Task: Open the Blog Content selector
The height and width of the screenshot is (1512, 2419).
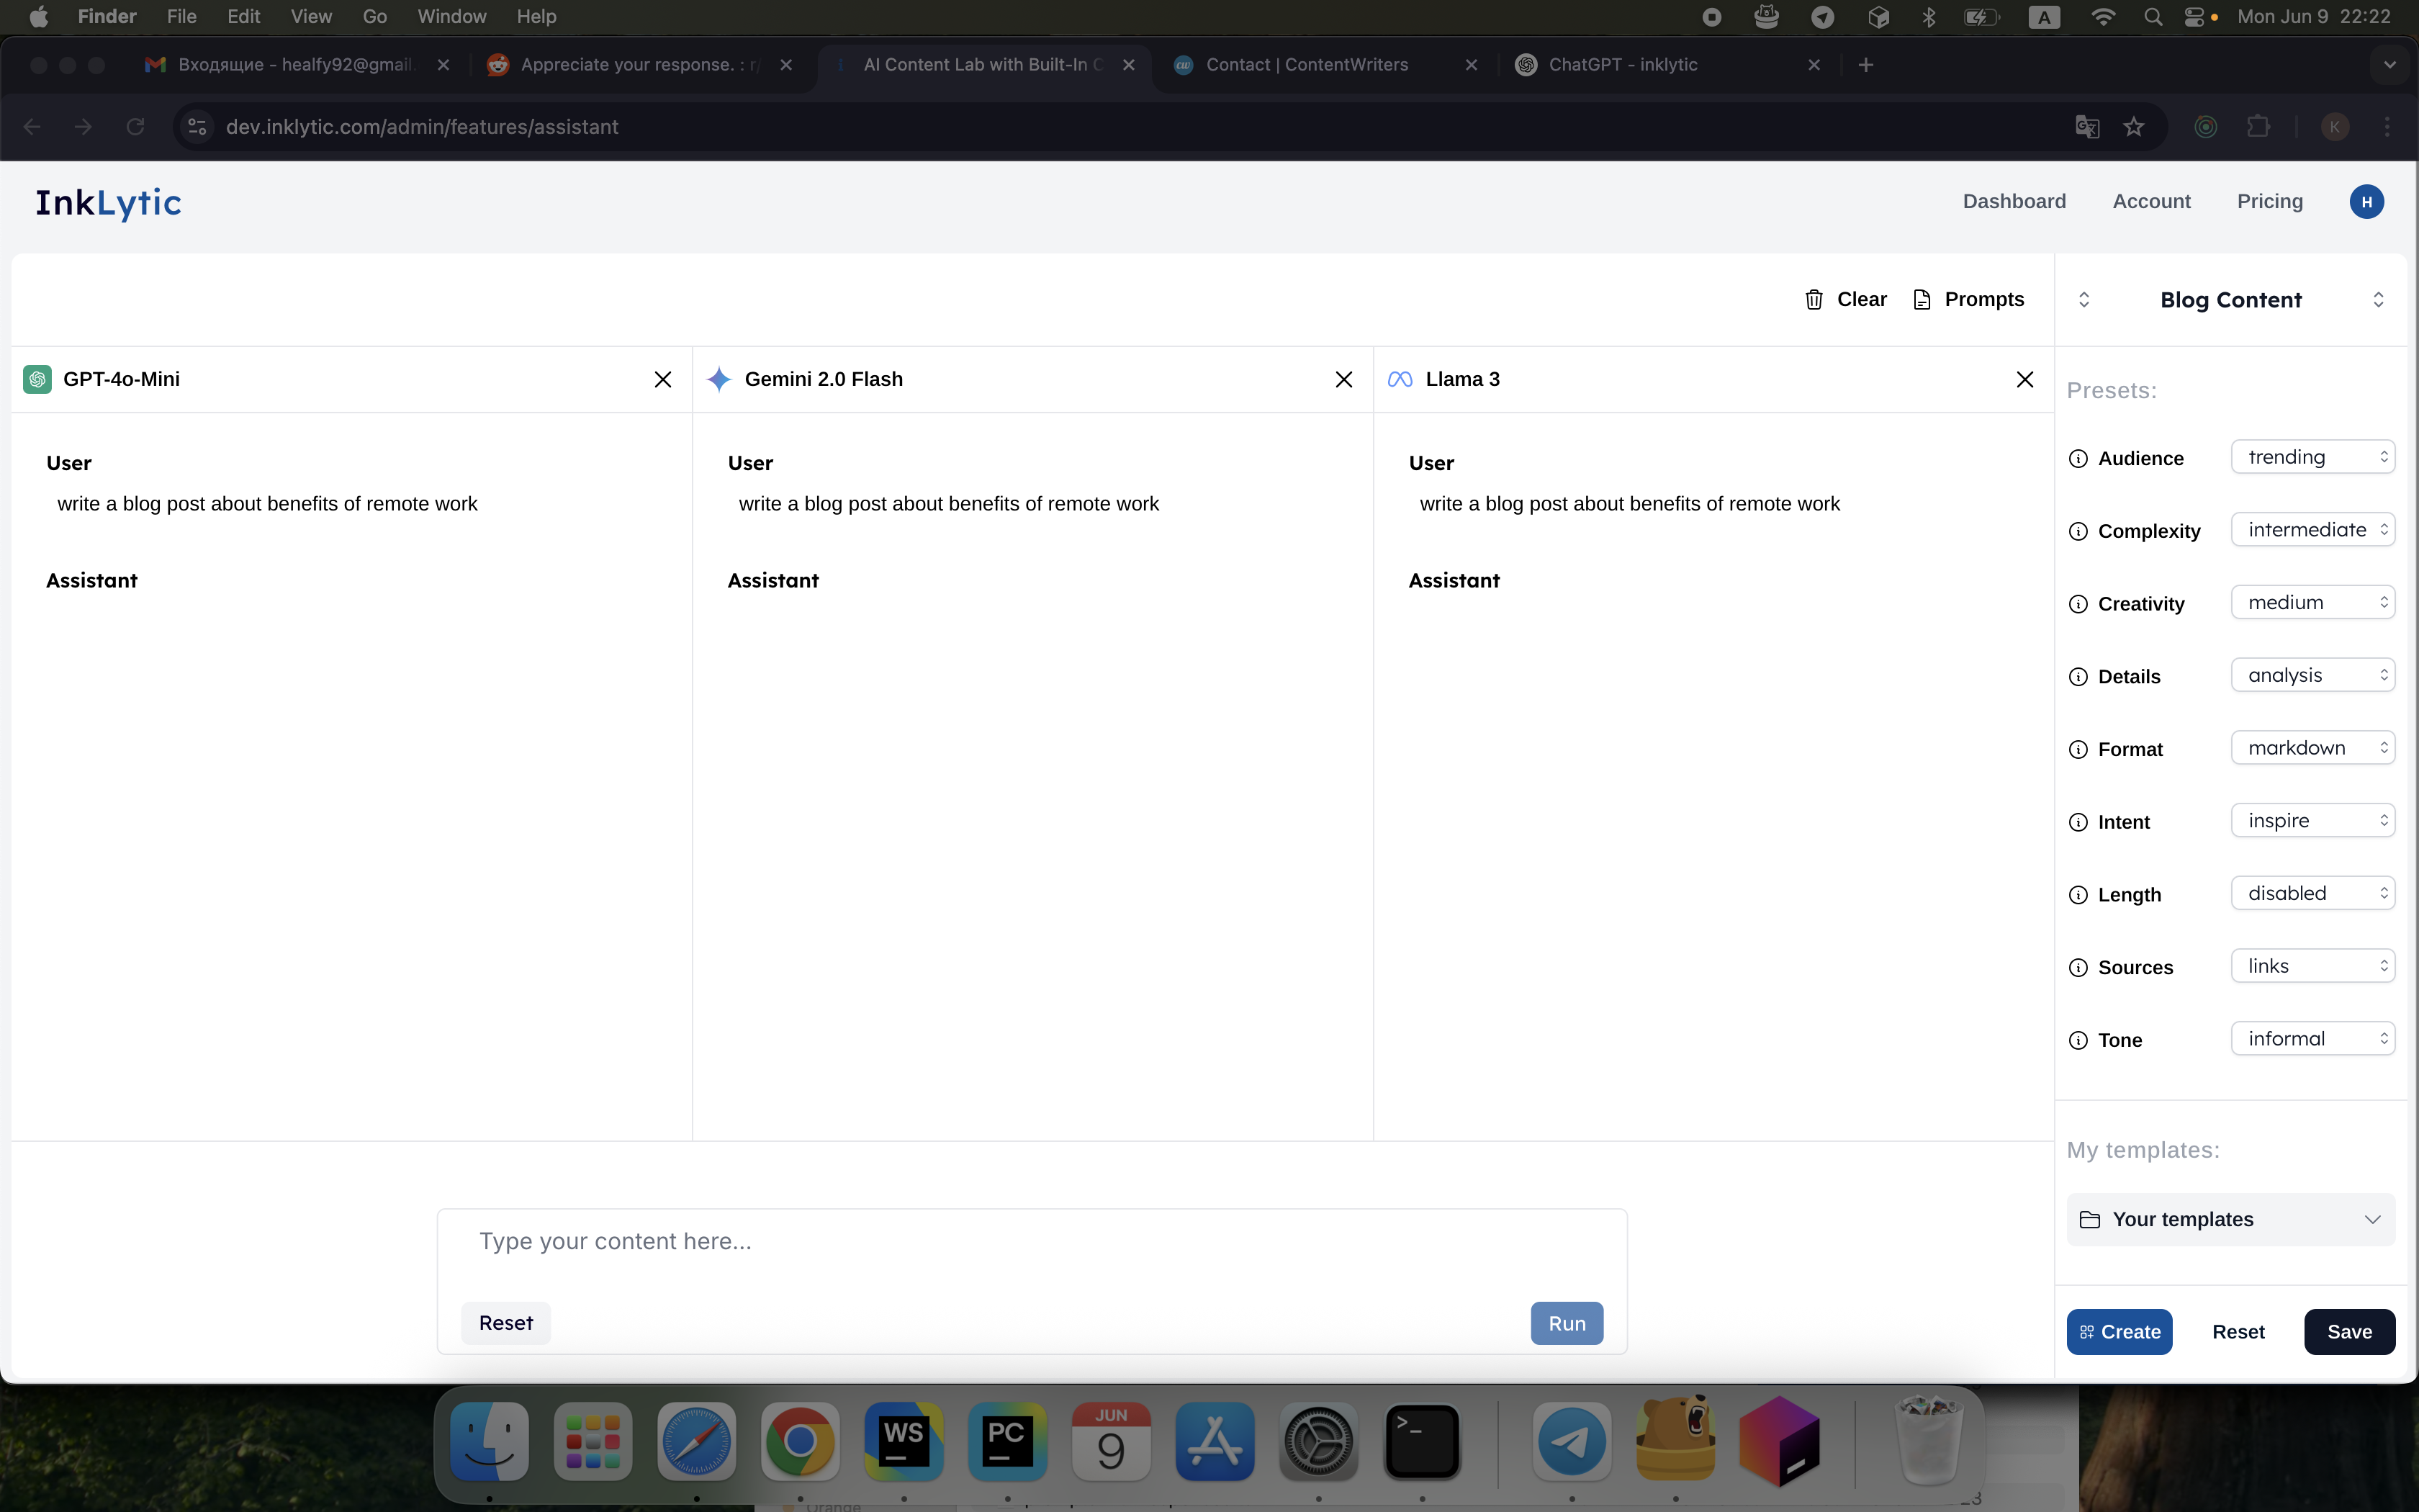Action: tap(2230, 300)
